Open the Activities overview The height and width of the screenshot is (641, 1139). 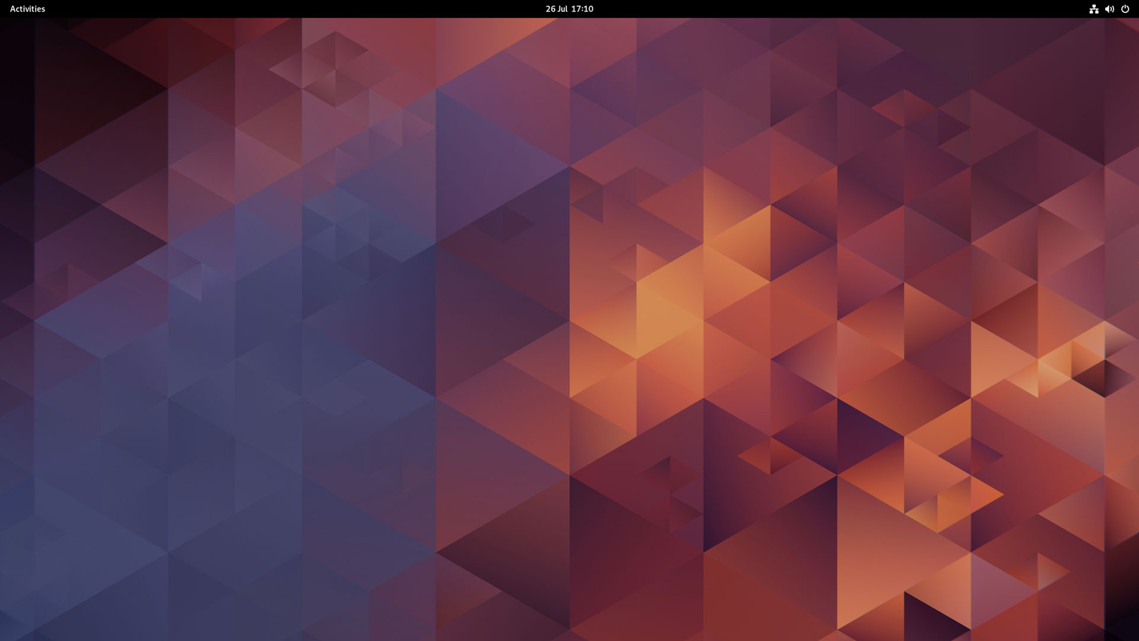(27, 9)
